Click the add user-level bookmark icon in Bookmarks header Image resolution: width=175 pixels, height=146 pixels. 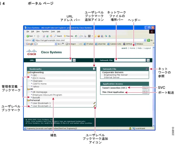[94, 69]
